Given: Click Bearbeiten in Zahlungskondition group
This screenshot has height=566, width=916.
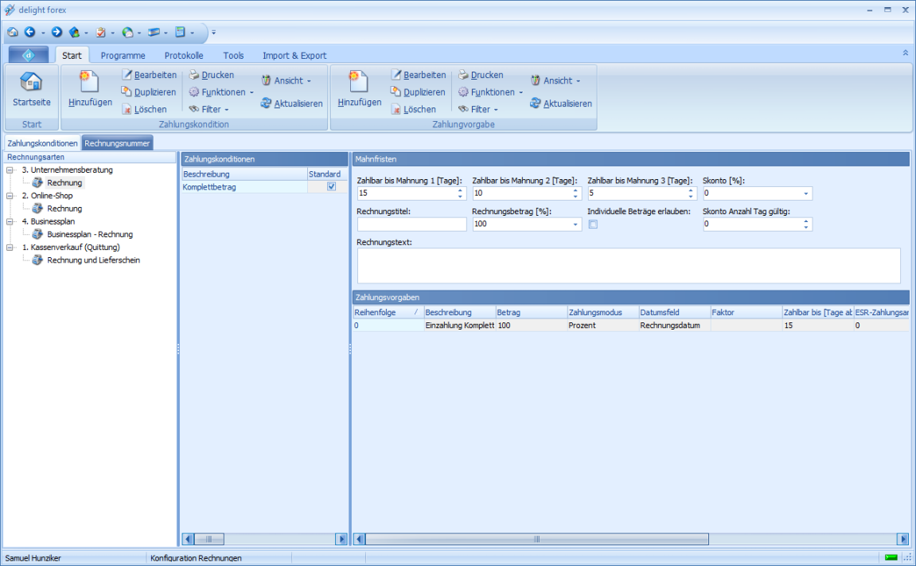Looking at the screenshot, I should (149, 75).
